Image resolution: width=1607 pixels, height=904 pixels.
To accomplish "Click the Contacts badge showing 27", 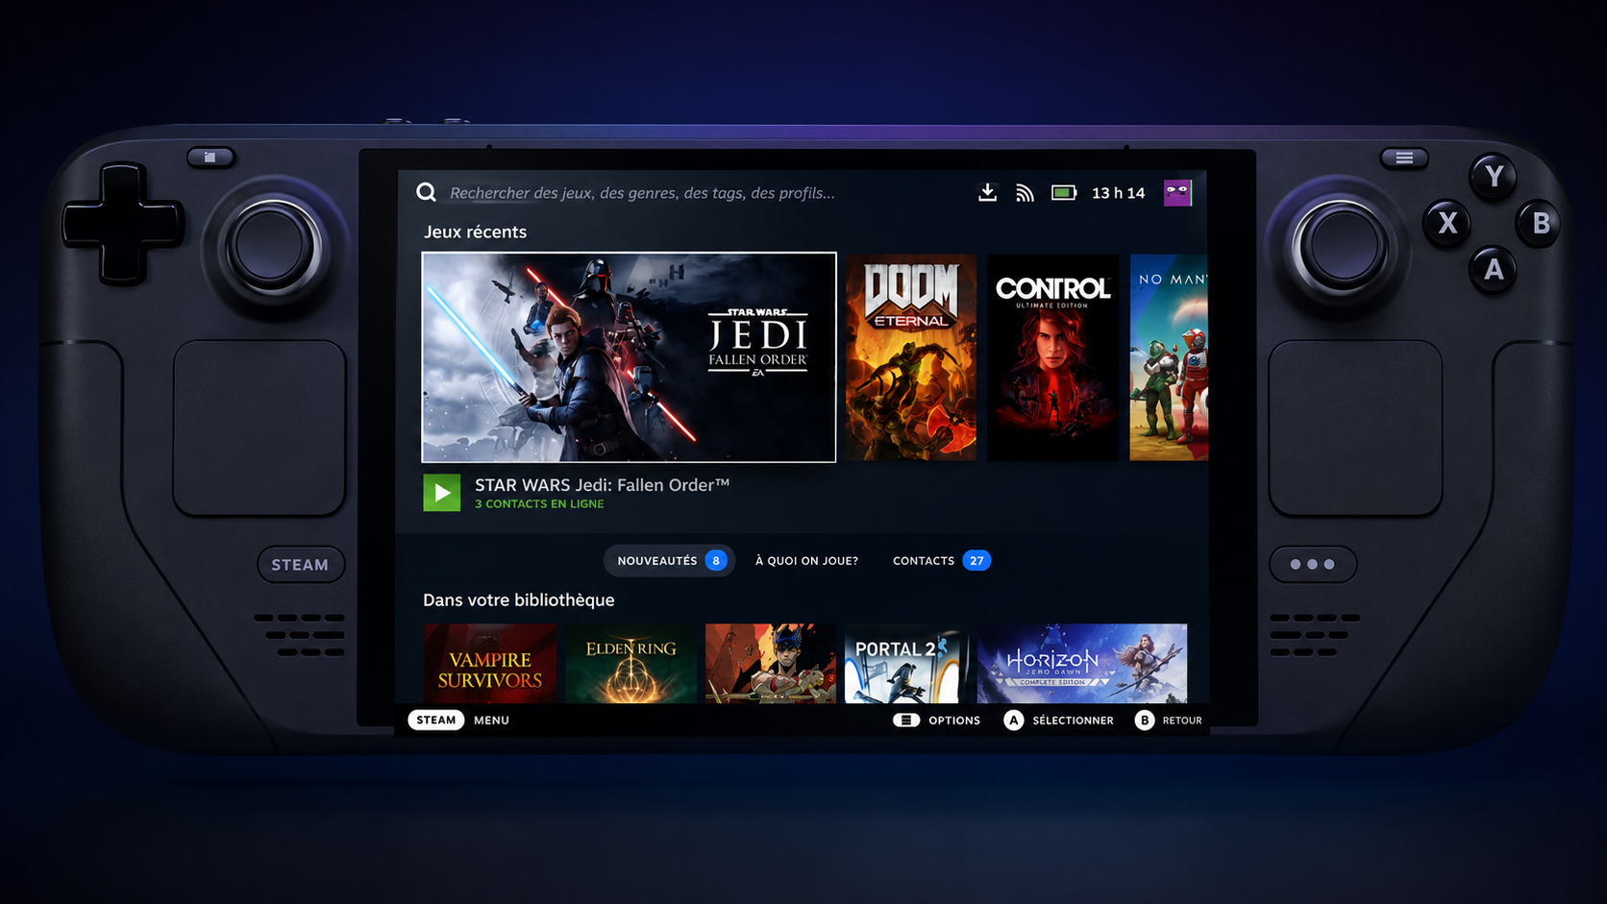I will click(977, 560).
